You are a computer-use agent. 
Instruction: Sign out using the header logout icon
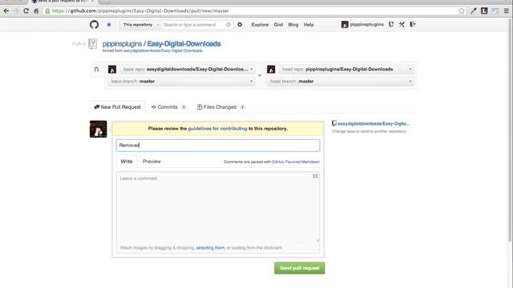coord(413,25)
